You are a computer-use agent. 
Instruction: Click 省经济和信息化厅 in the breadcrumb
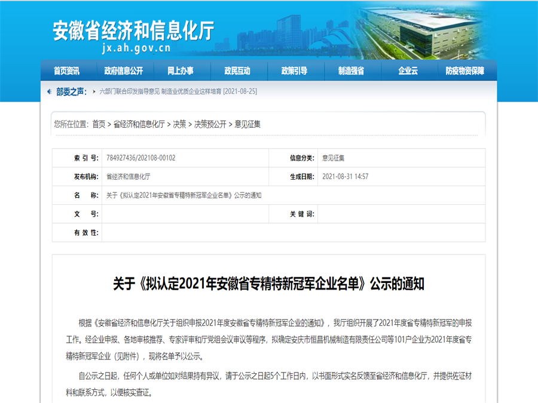click(139, 124)
